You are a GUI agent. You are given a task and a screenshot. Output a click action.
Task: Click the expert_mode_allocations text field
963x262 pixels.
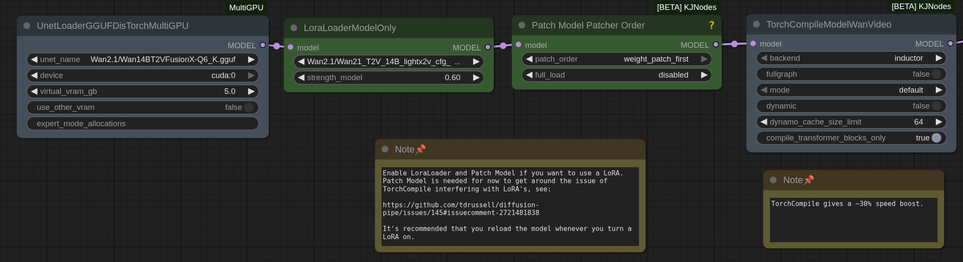143,124
